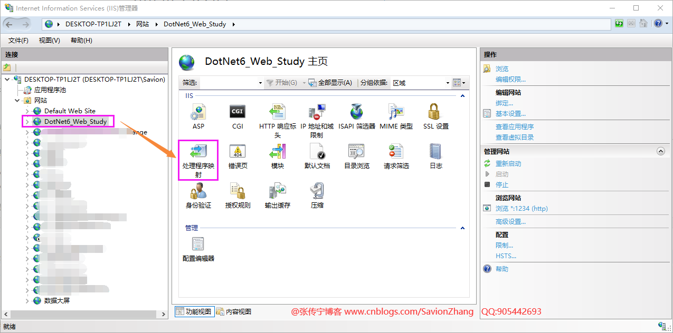Open the 文件(F) menu
Image resolution: width=673 pixels, height=333 pixels.
18,41
